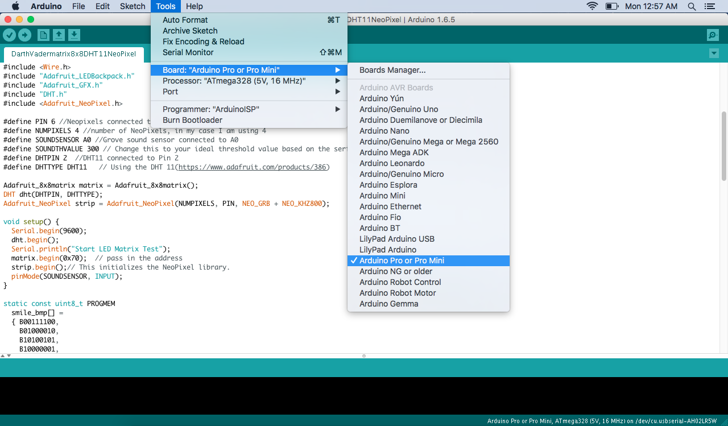This screenshot has width=728, height=426.
Task: Expand the Processor submenu
Action: click(249, 81)
